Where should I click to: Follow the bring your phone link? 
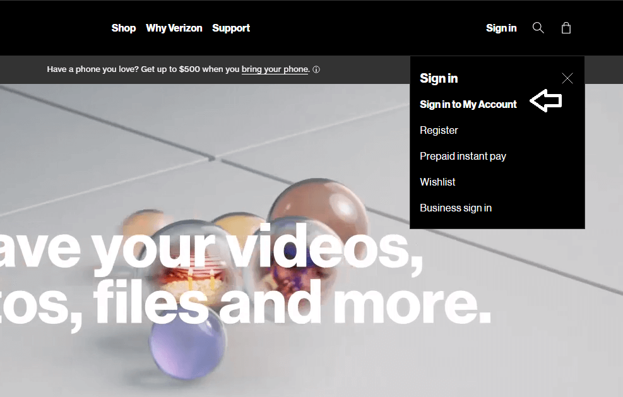tap(275, 69)
